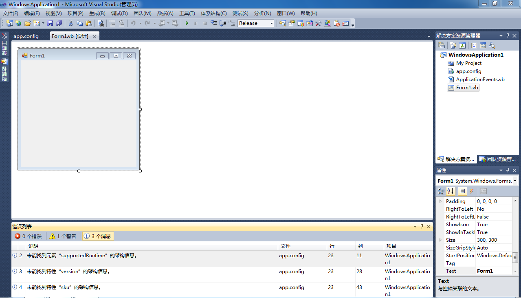Open the 数据源 side panel tab
Viewport: 521px width, 298px height.
point(4,70)
